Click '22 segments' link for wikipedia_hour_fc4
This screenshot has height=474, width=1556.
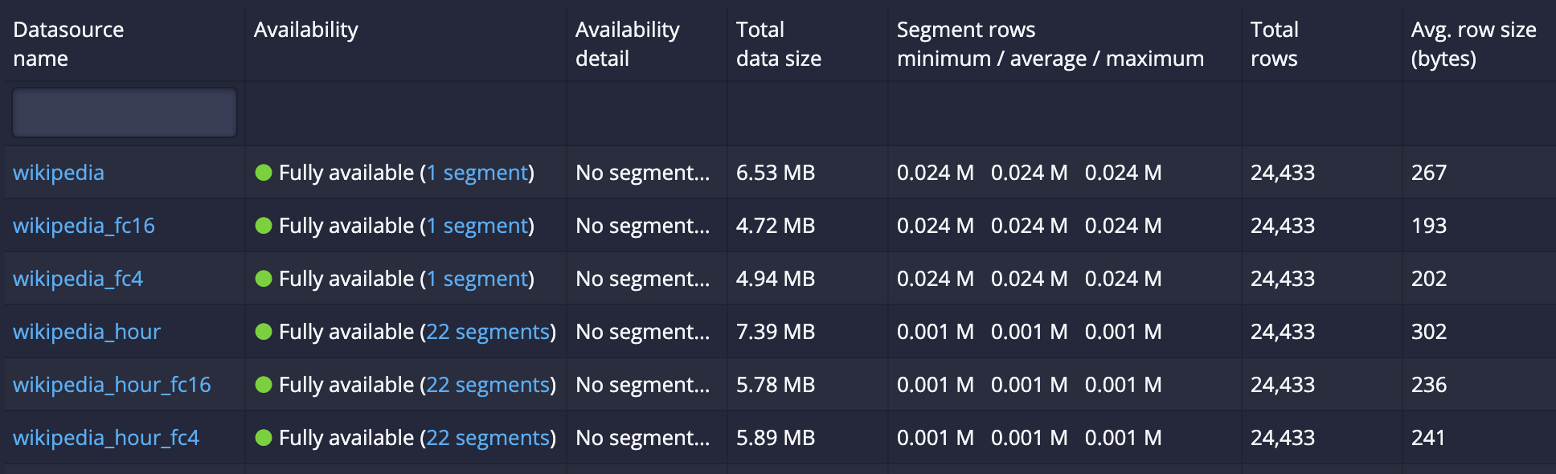[488, 438]
